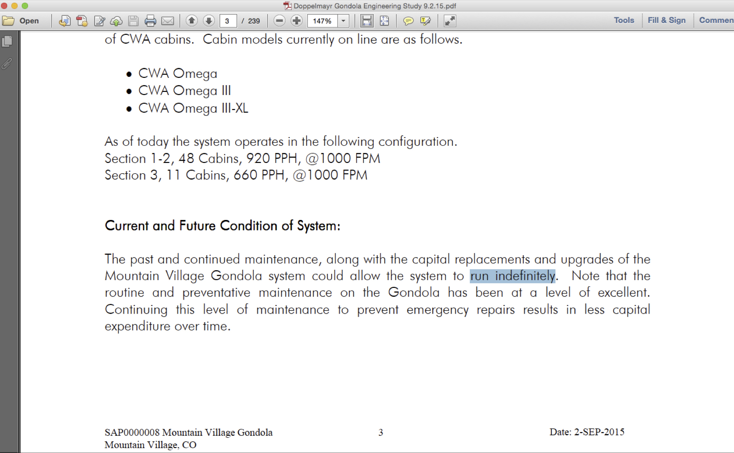
Task: Click the email envelope icon
Action: pyautogui.click(x=168, y=21)
